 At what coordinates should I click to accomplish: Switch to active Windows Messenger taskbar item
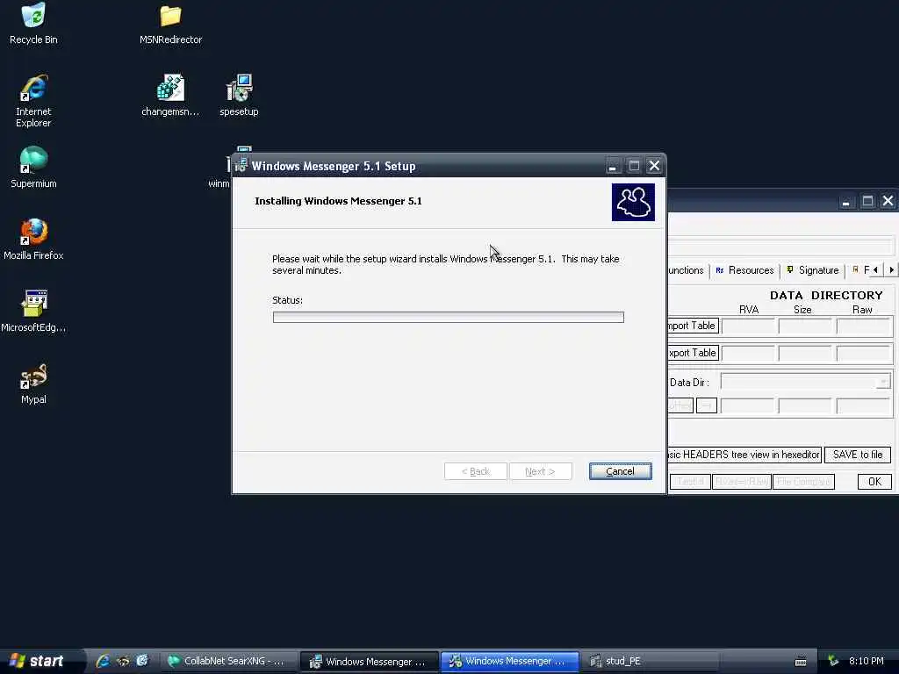coord(510,662)
